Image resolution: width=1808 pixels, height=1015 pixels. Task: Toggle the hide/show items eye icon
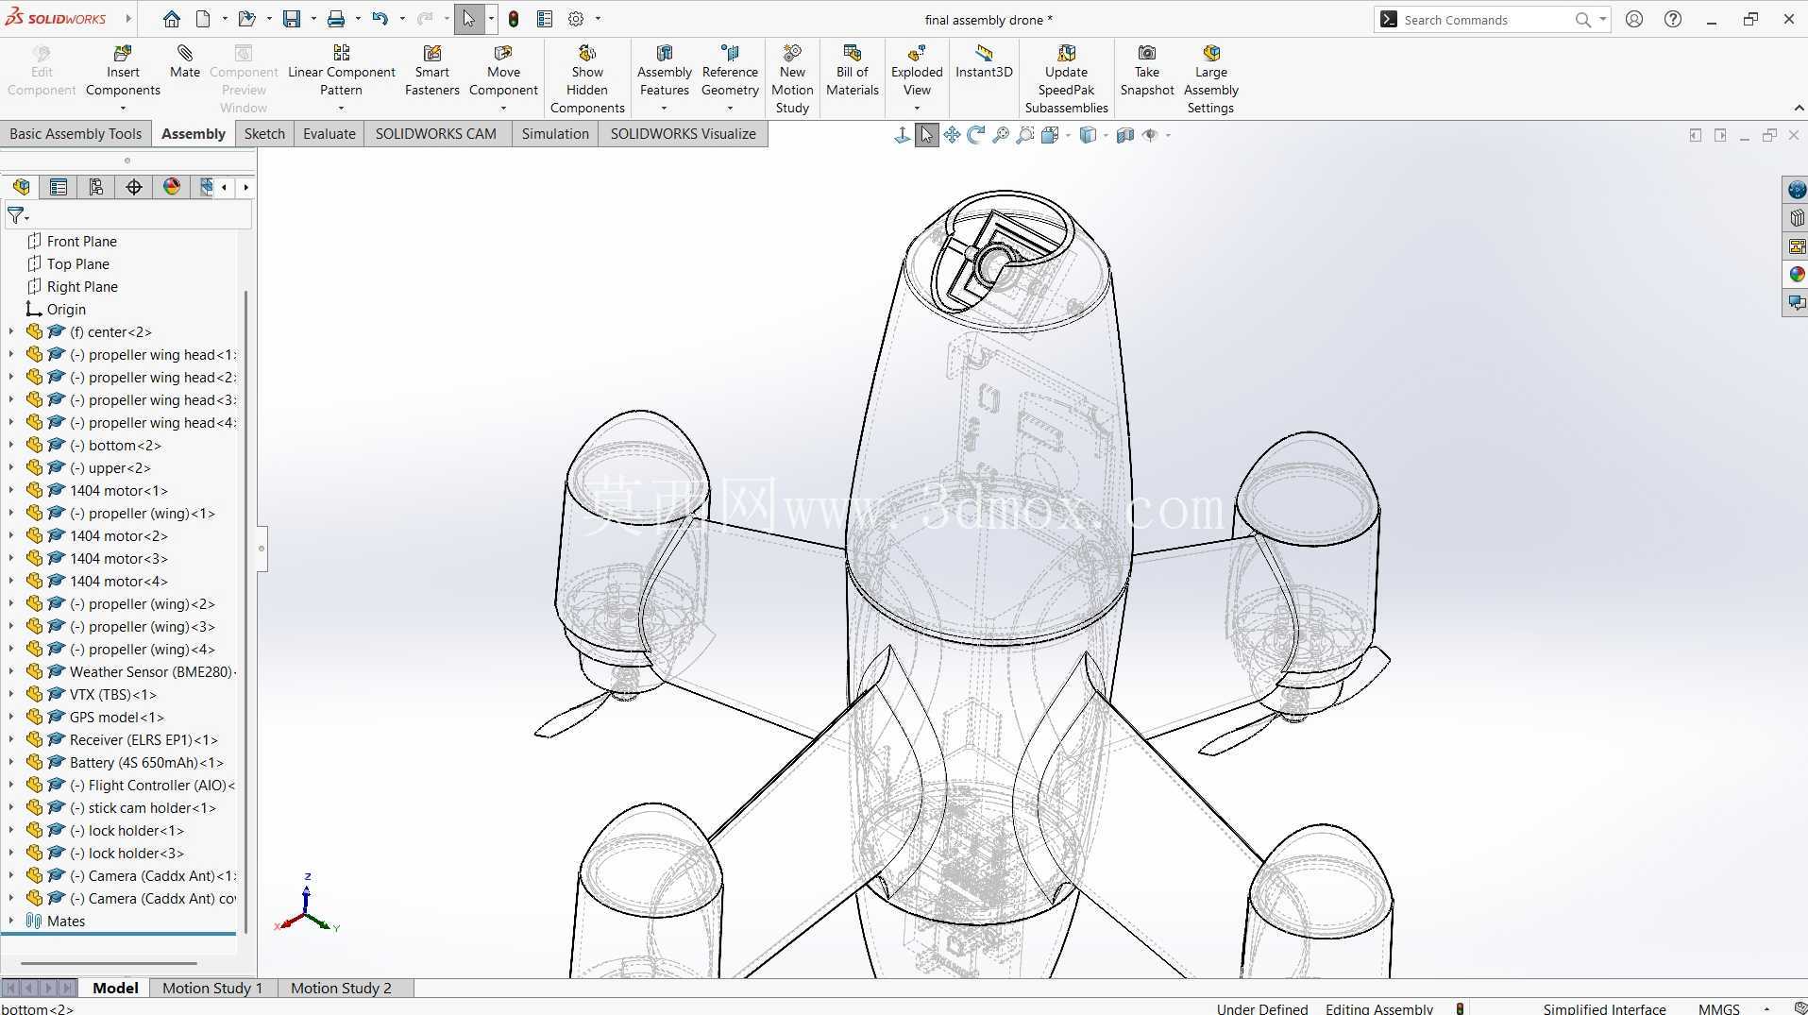pos(1150,135)
